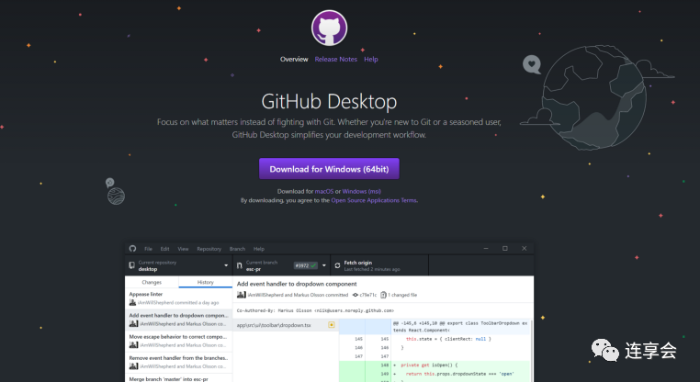Click author avatar in commit detail header
The width and height of the screenshot is (700, 382).
pyautogui.click(x=242, y=295)
